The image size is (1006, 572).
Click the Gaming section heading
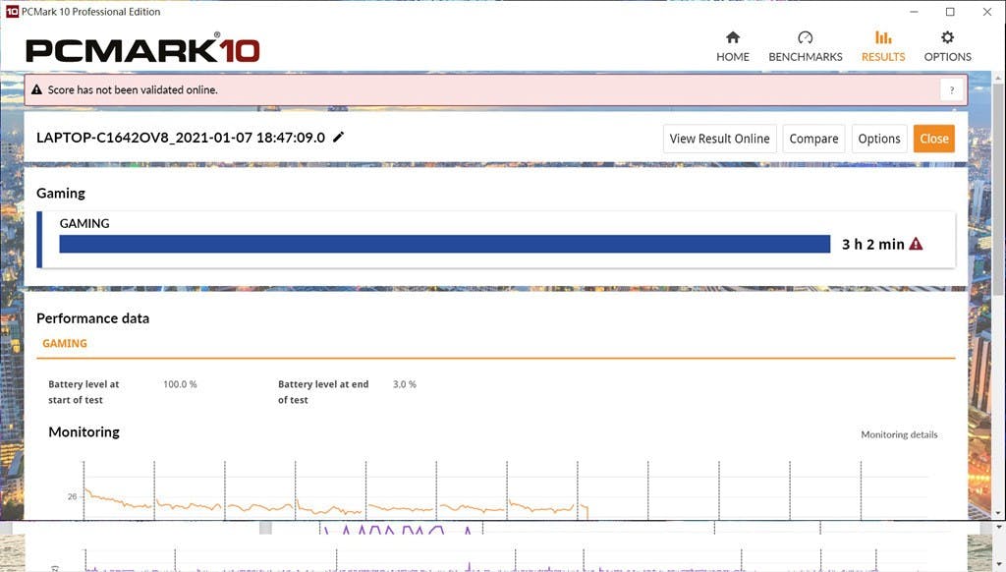60,194
